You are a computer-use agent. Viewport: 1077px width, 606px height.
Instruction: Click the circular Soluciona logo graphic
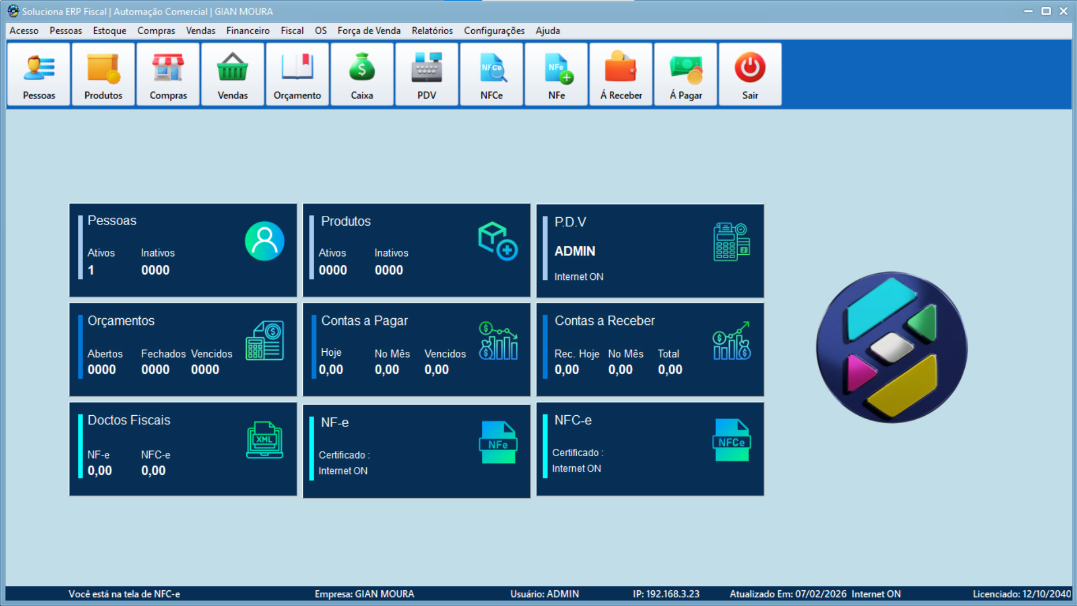[892, 348]
